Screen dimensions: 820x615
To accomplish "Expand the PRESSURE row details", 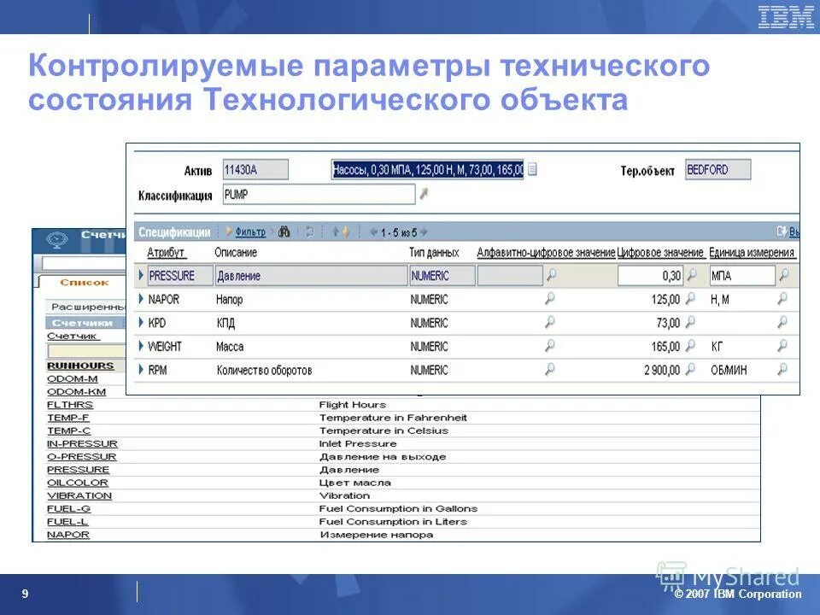I will point(141,275).
